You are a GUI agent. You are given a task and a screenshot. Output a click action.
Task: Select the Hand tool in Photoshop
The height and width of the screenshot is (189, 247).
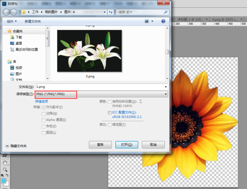[5, 163]
